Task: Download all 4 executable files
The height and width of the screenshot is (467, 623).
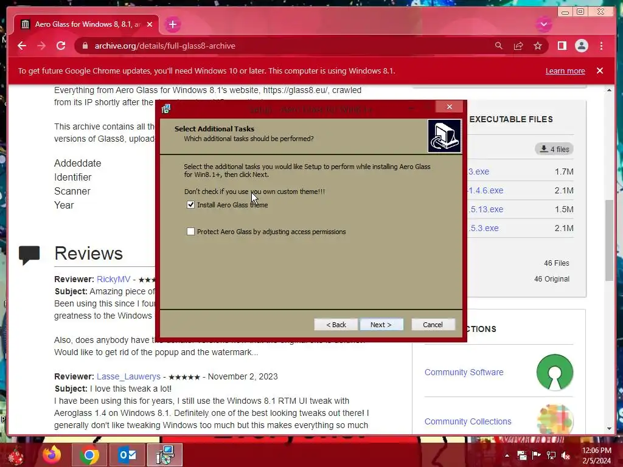Action: point(554,150)
